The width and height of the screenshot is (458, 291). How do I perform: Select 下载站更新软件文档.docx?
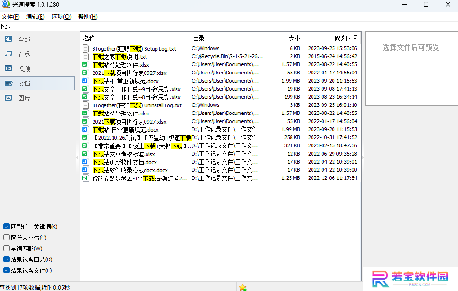pos(125,162)
